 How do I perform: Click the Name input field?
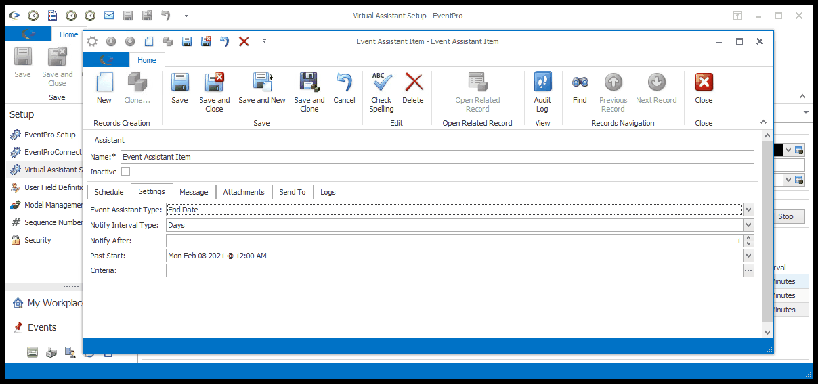(437, 157)
